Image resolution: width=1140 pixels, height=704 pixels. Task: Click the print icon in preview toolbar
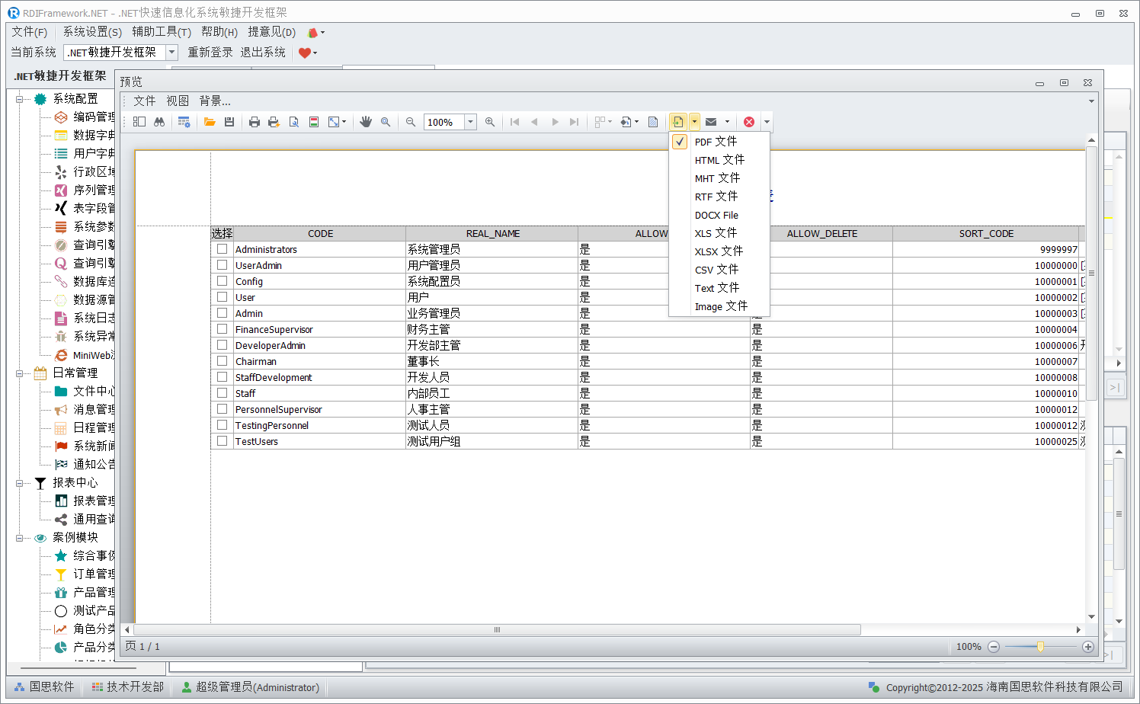pos(255,122)
